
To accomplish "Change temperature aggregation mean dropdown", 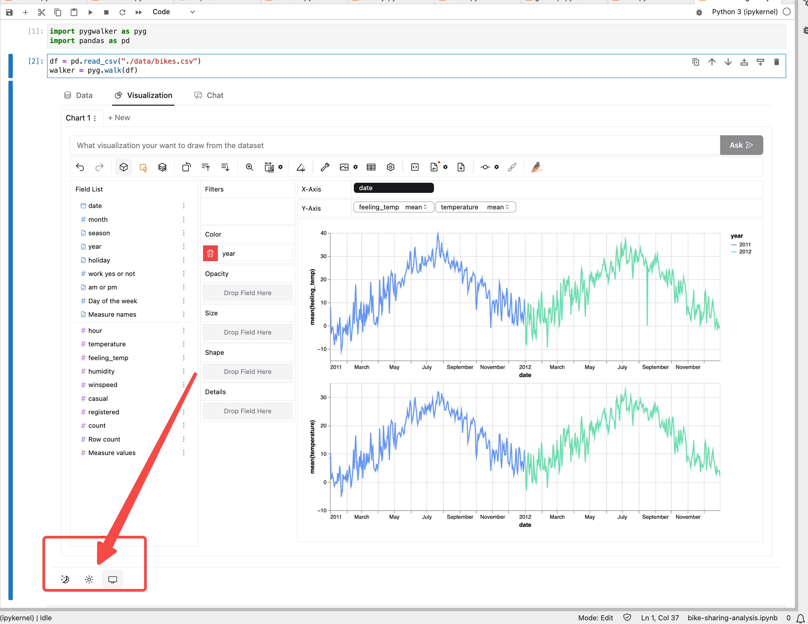I will [x=498, y=207].
